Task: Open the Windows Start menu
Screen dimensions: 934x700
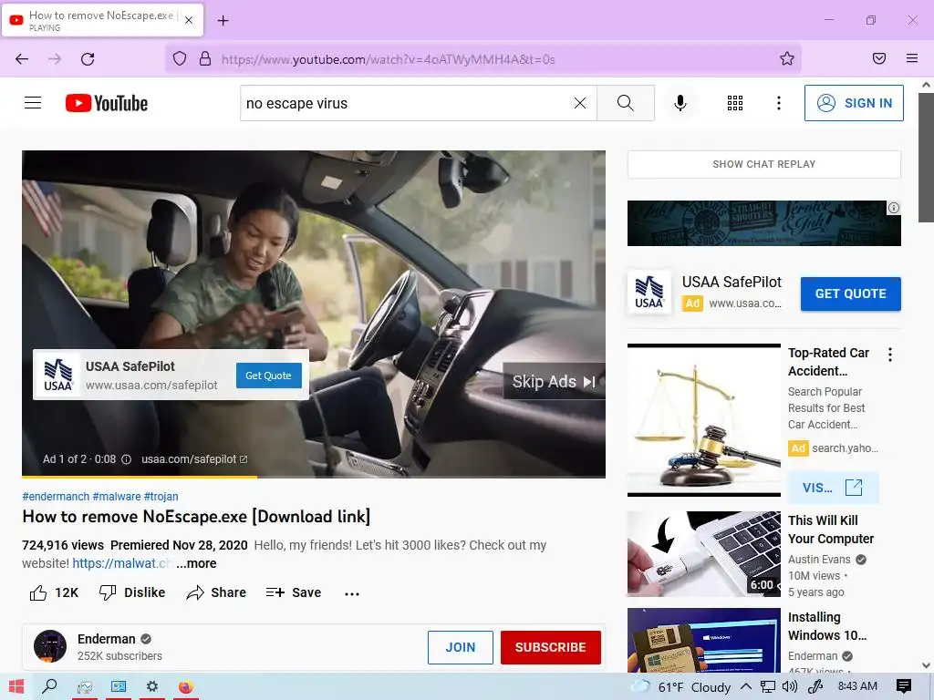Action: 16,687
